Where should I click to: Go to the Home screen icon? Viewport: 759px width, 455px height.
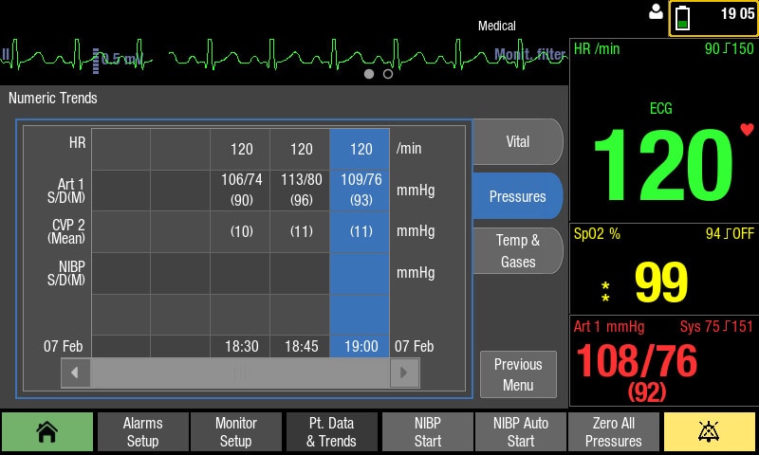(46, 432)
